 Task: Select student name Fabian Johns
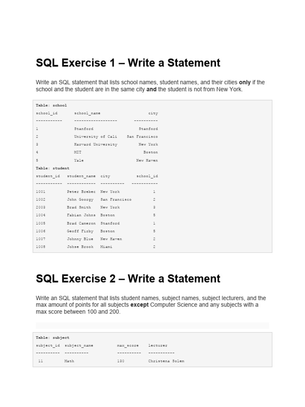81,215
